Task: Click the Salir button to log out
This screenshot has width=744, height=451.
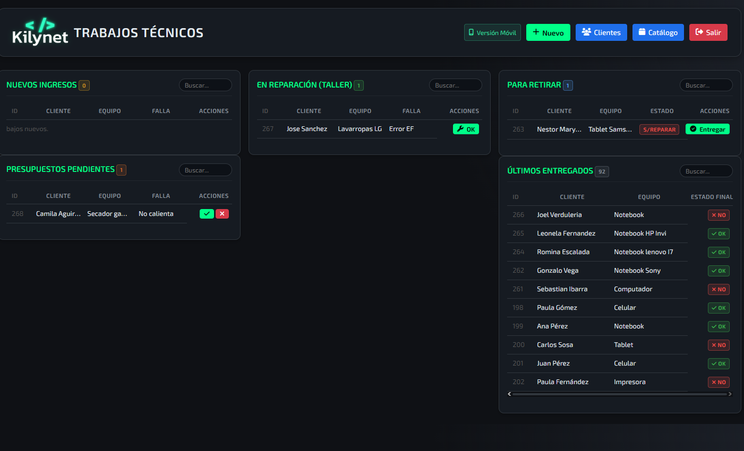Action: (x=708, y=32)
